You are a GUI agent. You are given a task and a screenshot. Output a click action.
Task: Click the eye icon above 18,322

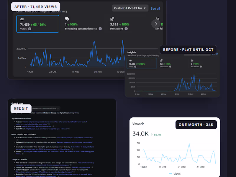(130, 60)
